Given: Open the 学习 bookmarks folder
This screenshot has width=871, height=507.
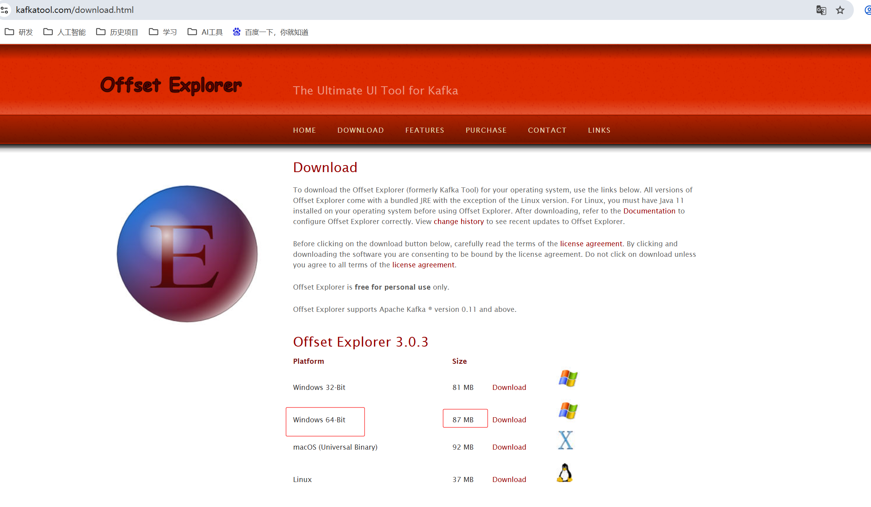Looking at the screenshot, I should click(x=163, y=32).
